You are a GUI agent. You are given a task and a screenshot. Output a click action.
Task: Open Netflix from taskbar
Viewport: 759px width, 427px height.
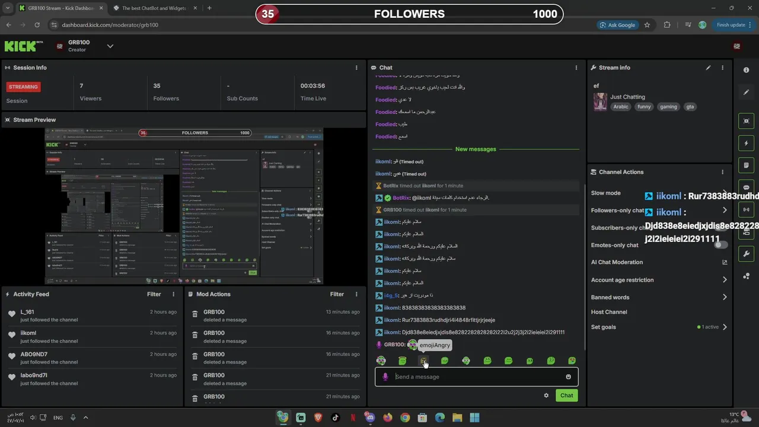(353, 418)
